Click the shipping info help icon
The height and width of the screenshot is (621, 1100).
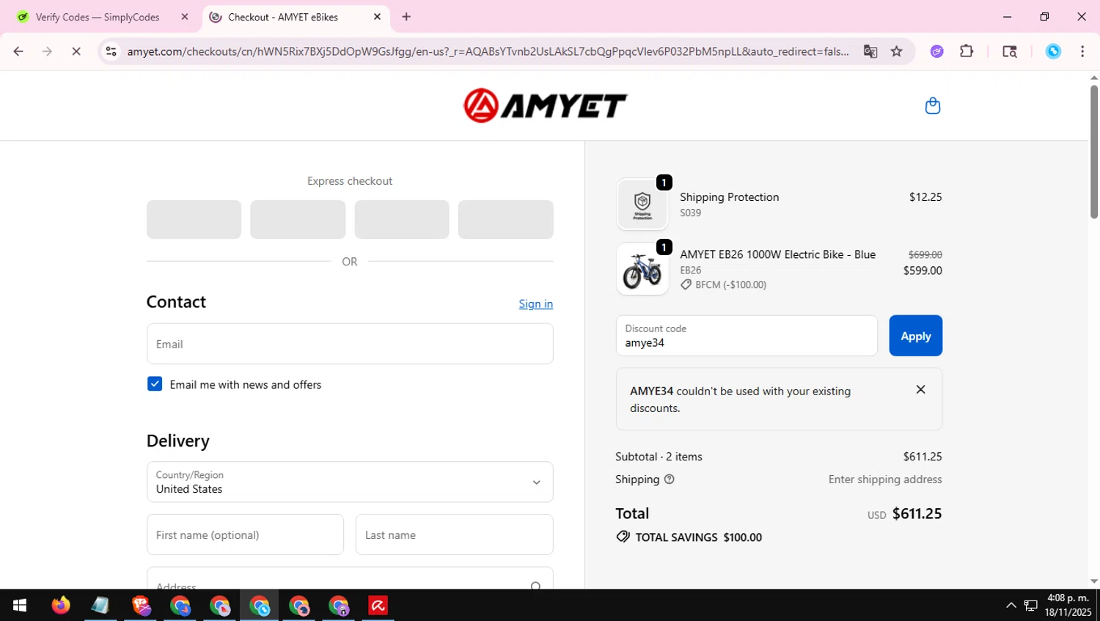coord(669,479)
